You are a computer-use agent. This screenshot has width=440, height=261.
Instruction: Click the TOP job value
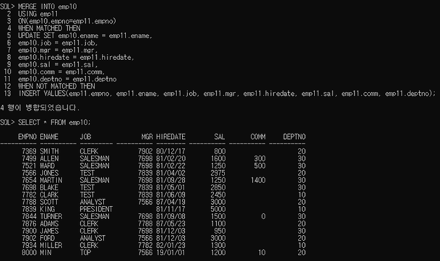(86, 252)
